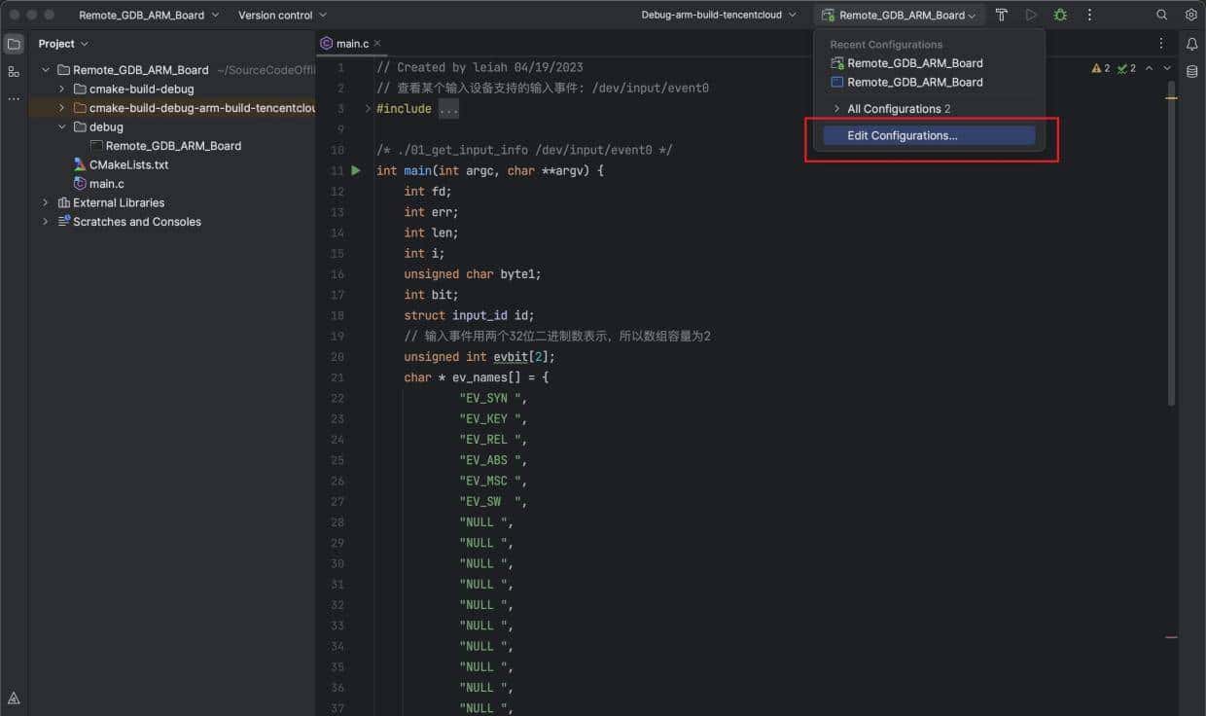This screenshot has height=716, width=1206.
Task: Expand the cmake-build-debug folder
Action: click(61, 89)
